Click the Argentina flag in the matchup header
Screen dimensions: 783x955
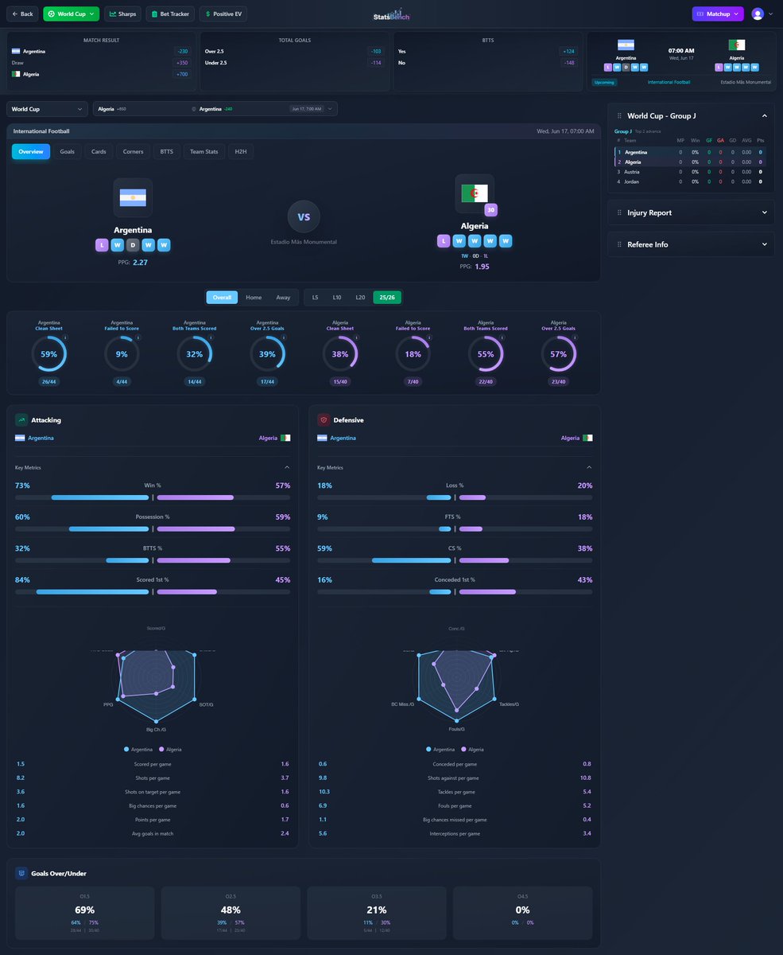pyautogui.click(x=133, y=197)
